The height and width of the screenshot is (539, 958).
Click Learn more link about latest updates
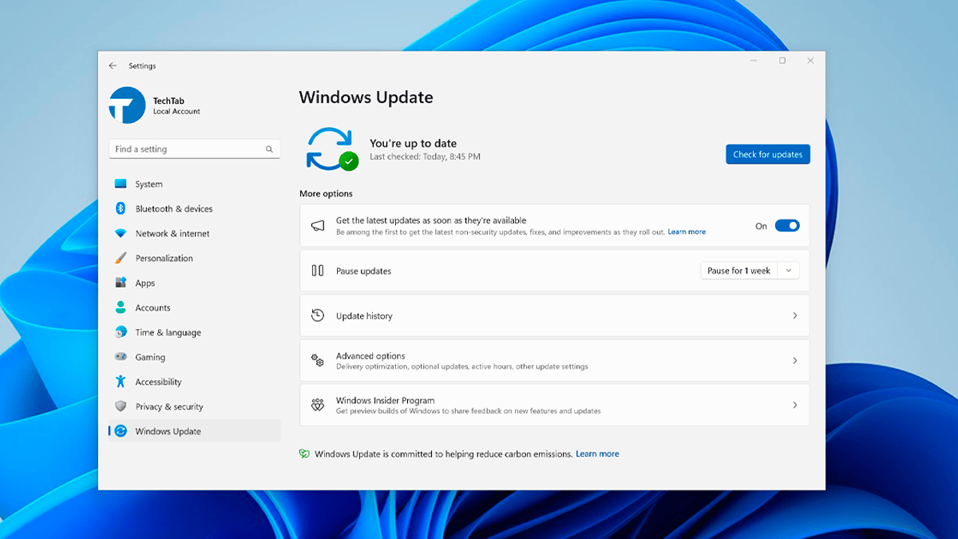click(x=687, y=232)
